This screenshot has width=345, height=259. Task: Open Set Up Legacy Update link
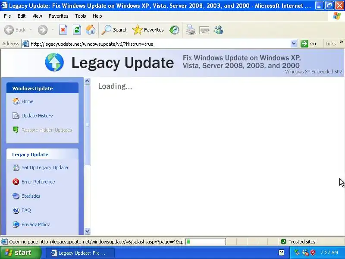pos(45,167)
